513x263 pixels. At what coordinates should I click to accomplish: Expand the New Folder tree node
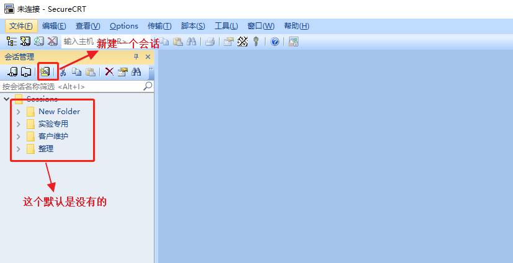click(19, 112)
